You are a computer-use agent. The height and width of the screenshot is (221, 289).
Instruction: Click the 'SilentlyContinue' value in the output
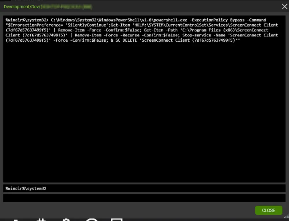click(87, 25)
